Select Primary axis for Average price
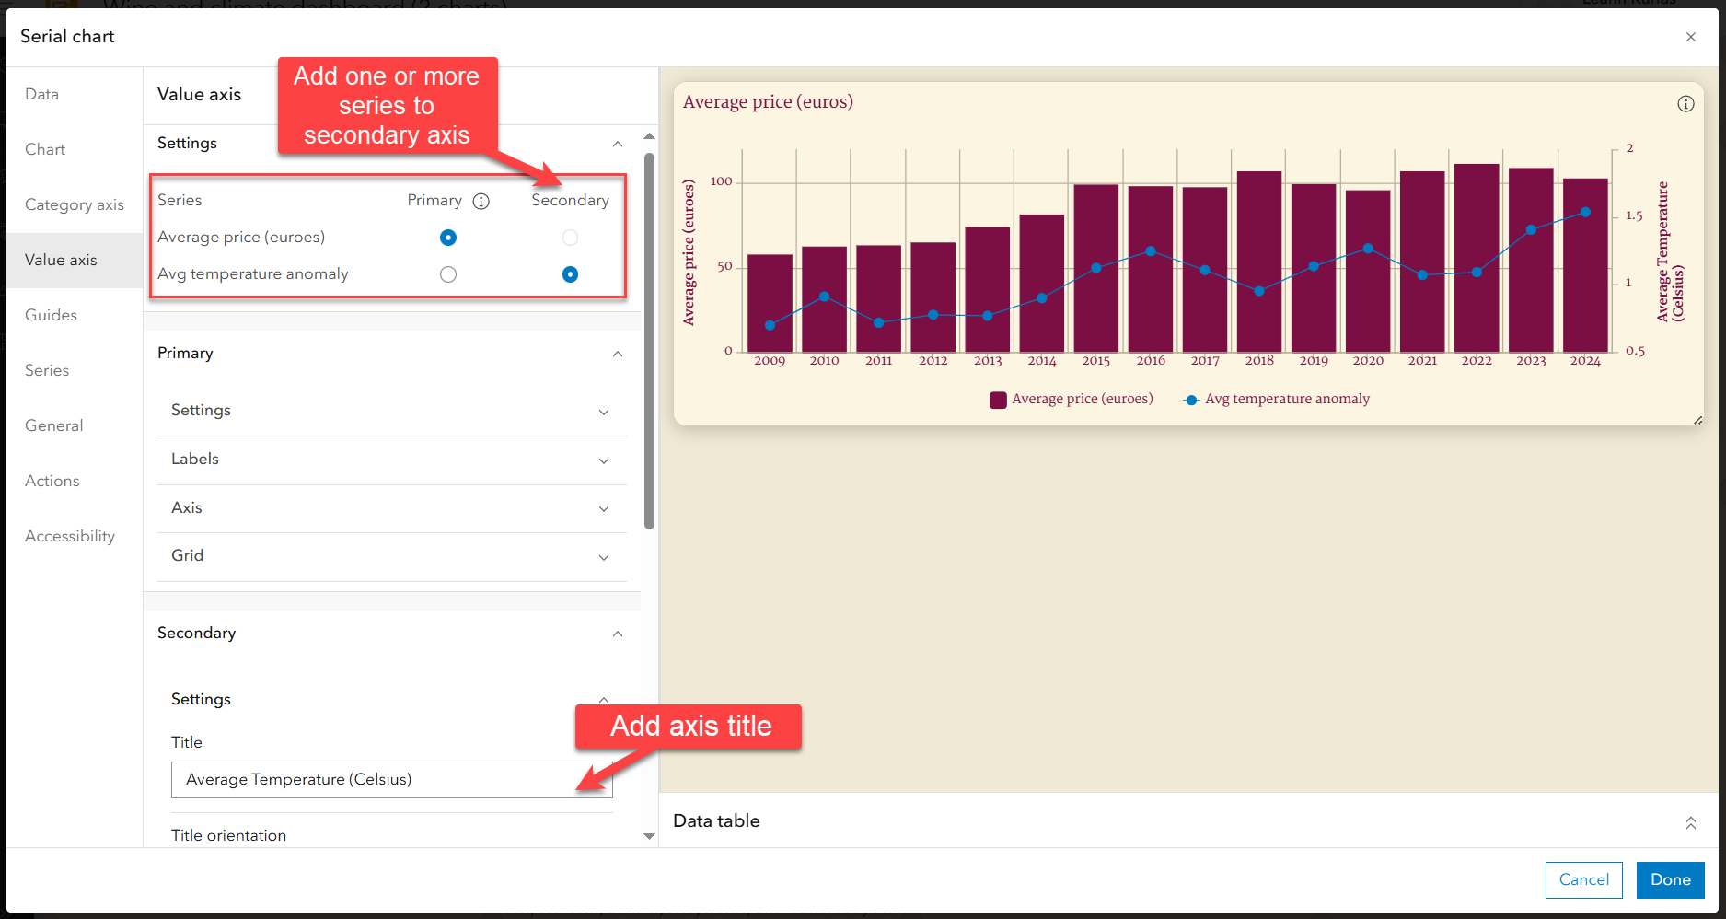Image resolution: width=1726 pixels, height=919 pixels. click(448, 238)
